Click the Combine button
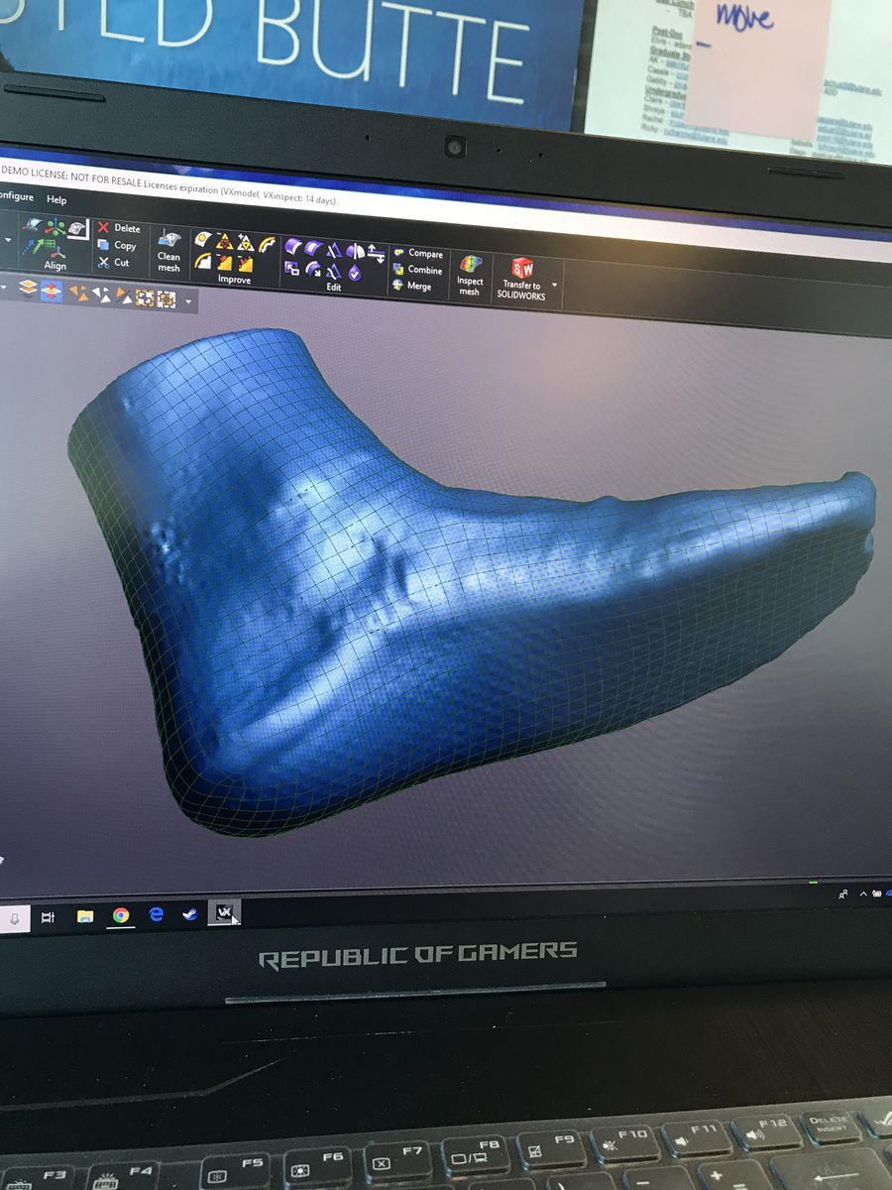892x1190 pixels. (x=418, y=270)
